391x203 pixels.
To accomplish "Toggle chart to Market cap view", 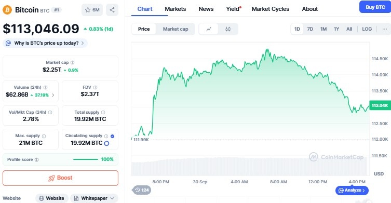I will point(176,29).
